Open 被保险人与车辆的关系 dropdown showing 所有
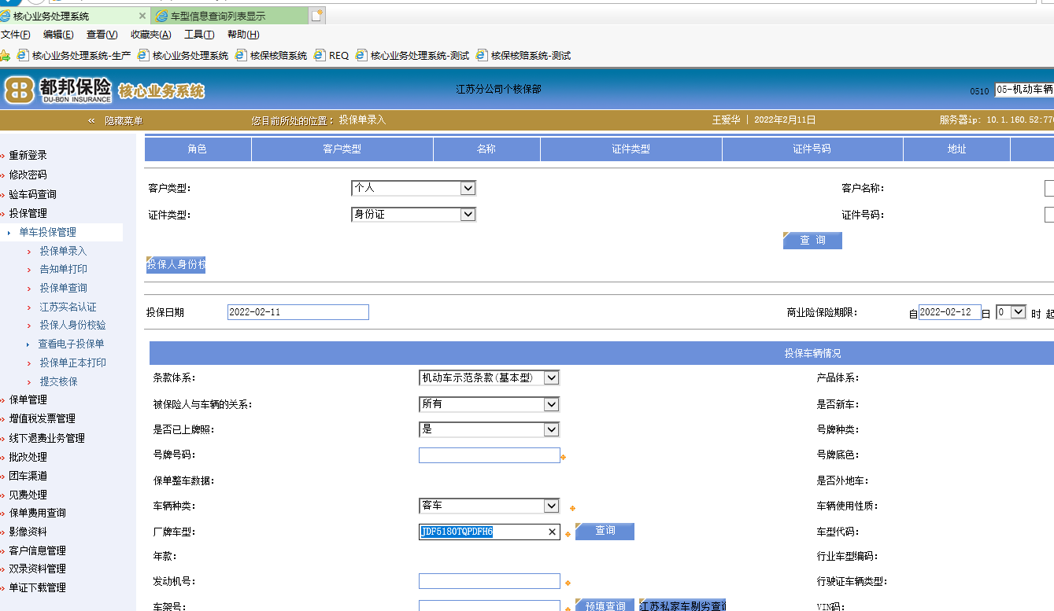This screenshot has width=1054, height=611. pos(489,404)
